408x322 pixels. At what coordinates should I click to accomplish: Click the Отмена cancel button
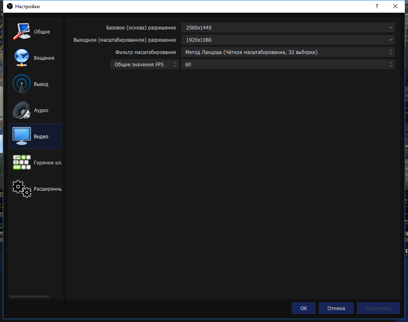pyautogui.click(x=336, y=308)
